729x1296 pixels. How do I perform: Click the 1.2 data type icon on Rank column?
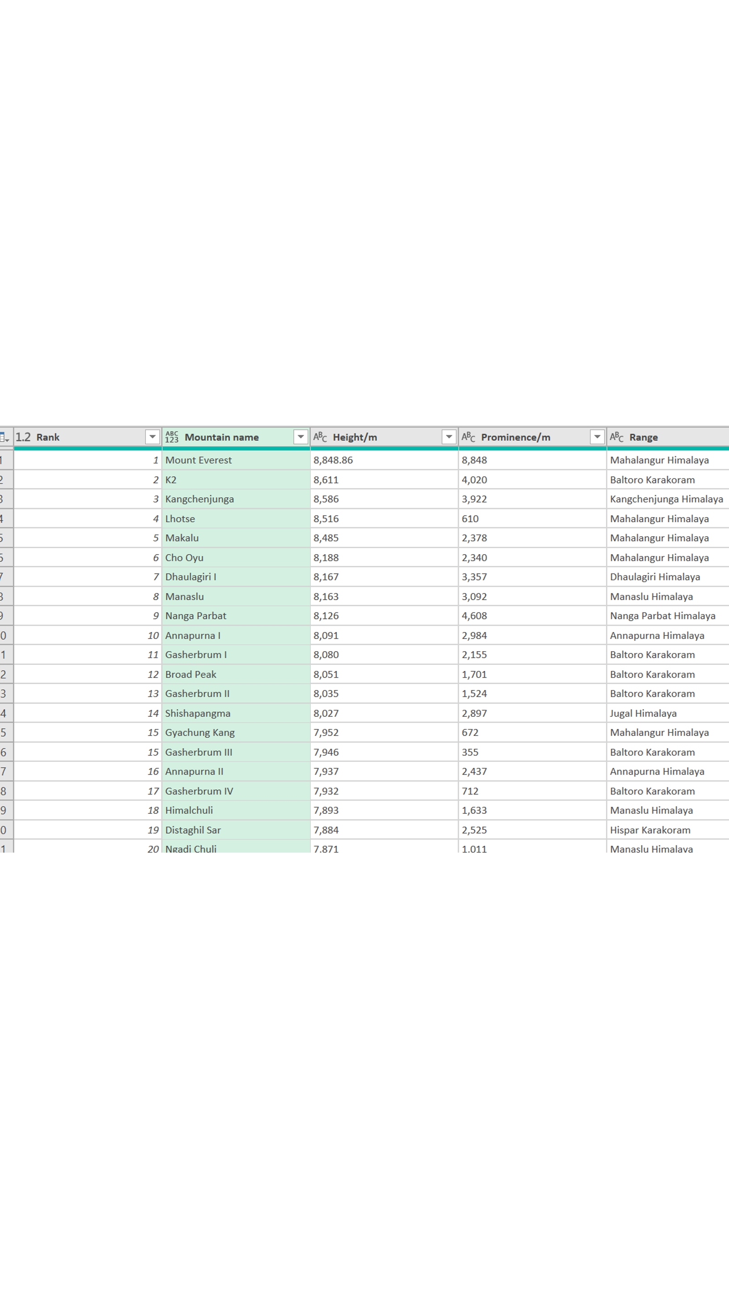tap(24, 437)
